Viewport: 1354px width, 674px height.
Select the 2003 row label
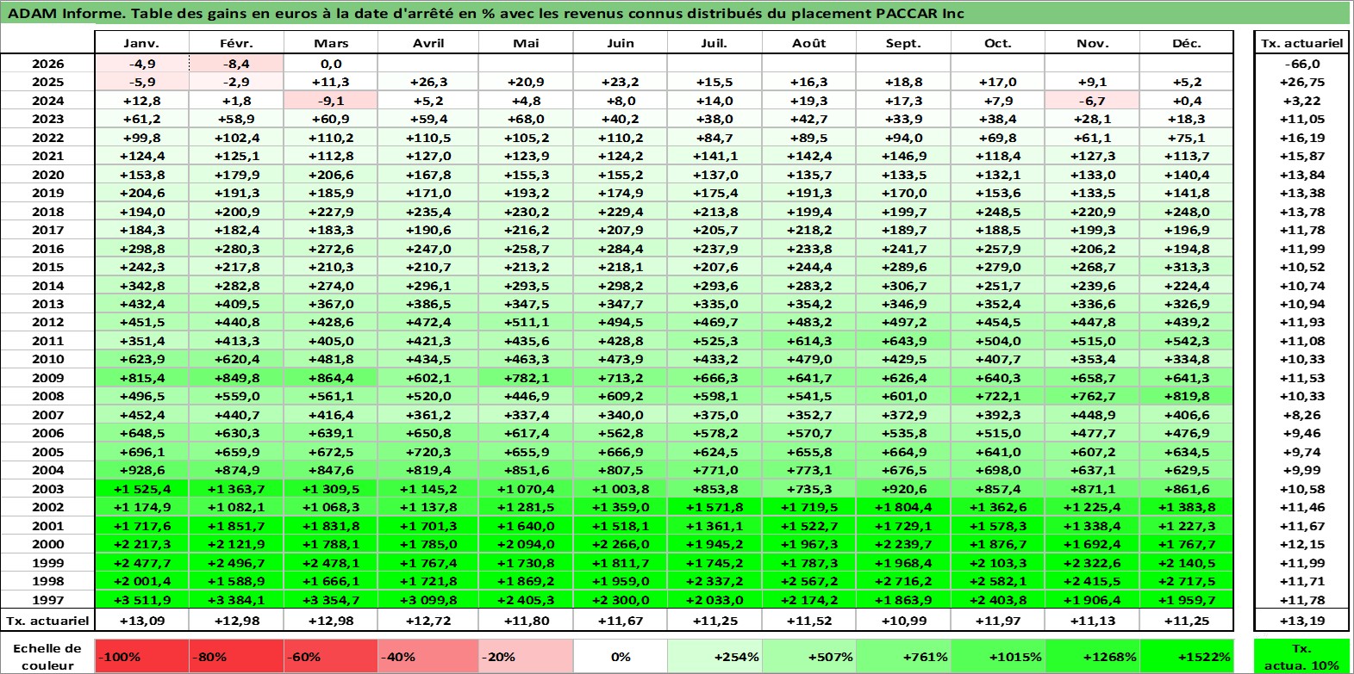pos(47,489)
